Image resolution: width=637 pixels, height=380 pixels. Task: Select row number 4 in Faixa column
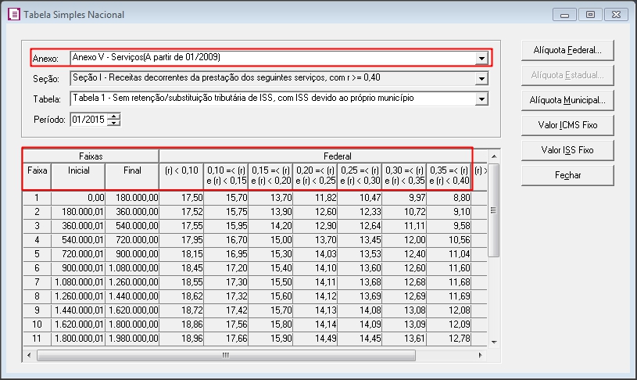click(37, 240)
